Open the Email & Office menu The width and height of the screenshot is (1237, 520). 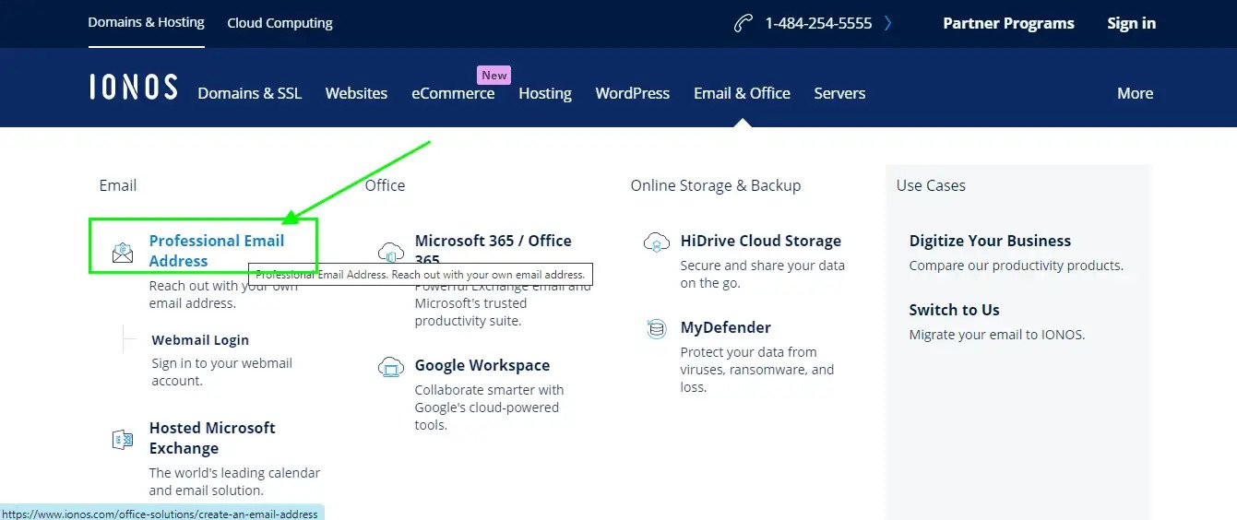743,93
